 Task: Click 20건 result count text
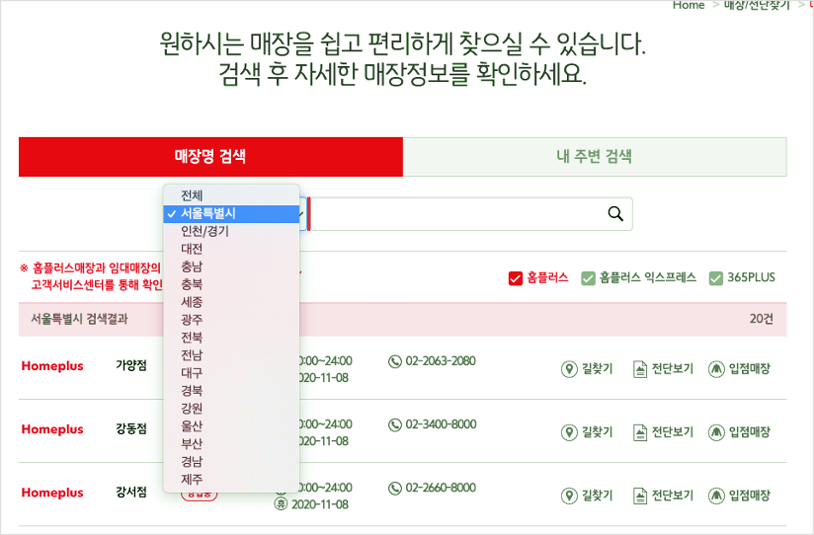click(761, 319)
